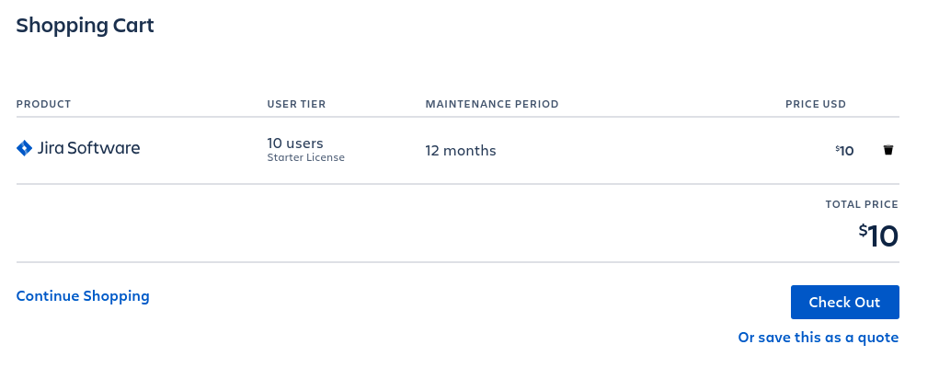
Task: Select the 10 users tier value
Action: tap(295, 144)
